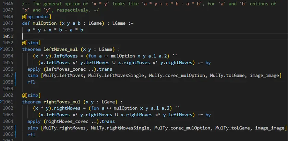Click the blue gutter marker beside line 1057
The height and width of the screenshot is (141, 288).
point(15,75)
